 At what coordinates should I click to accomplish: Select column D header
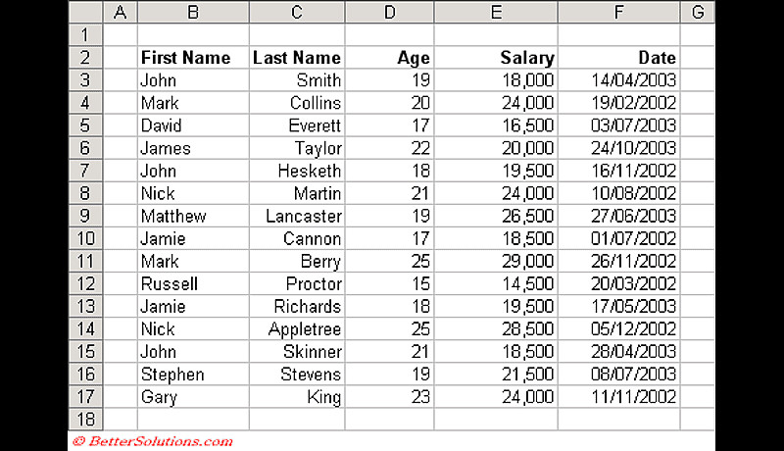pos(389,12)
